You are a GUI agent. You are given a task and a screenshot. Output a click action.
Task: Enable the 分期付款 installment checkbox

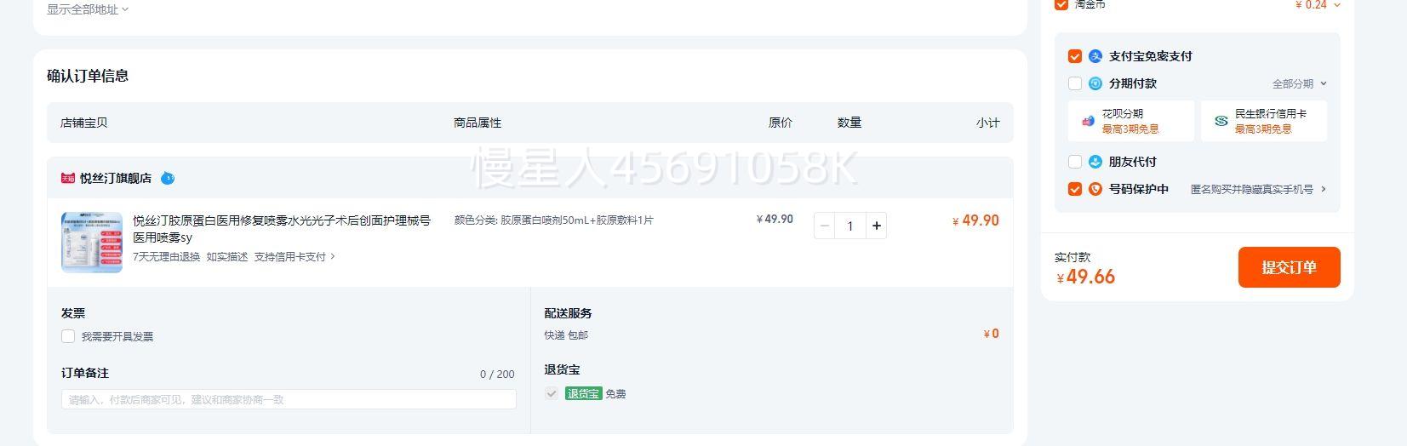[x=1074, y=83]
